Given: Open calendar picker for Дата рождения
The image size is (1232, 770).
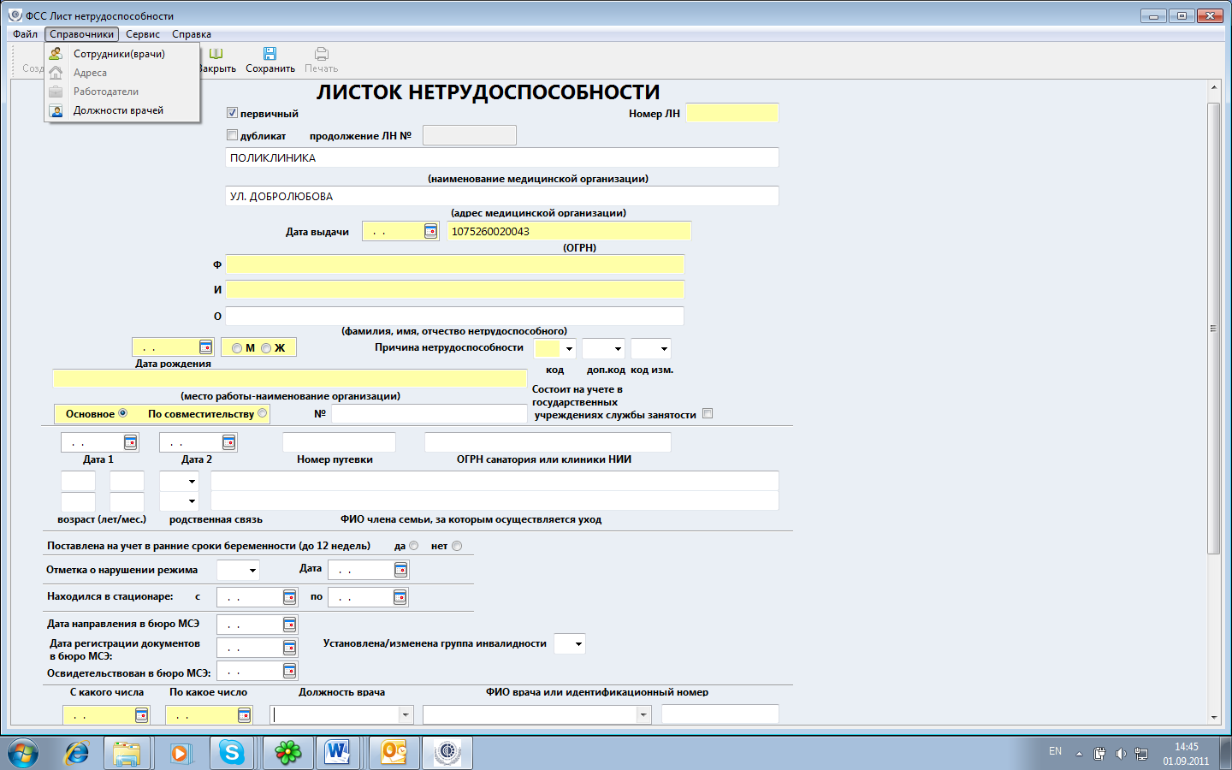Looking at the screenshot, I should (205, 347).
